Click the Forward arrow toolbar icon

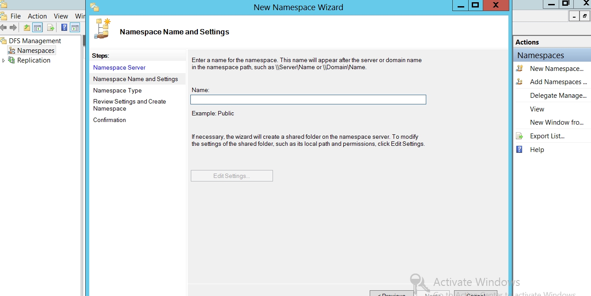point(13,28)
